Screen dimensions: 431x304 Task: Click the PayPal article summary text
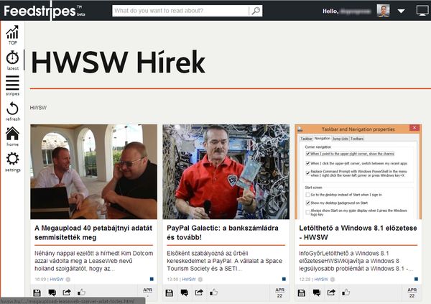pyautogui.click(x=224, y=261)
